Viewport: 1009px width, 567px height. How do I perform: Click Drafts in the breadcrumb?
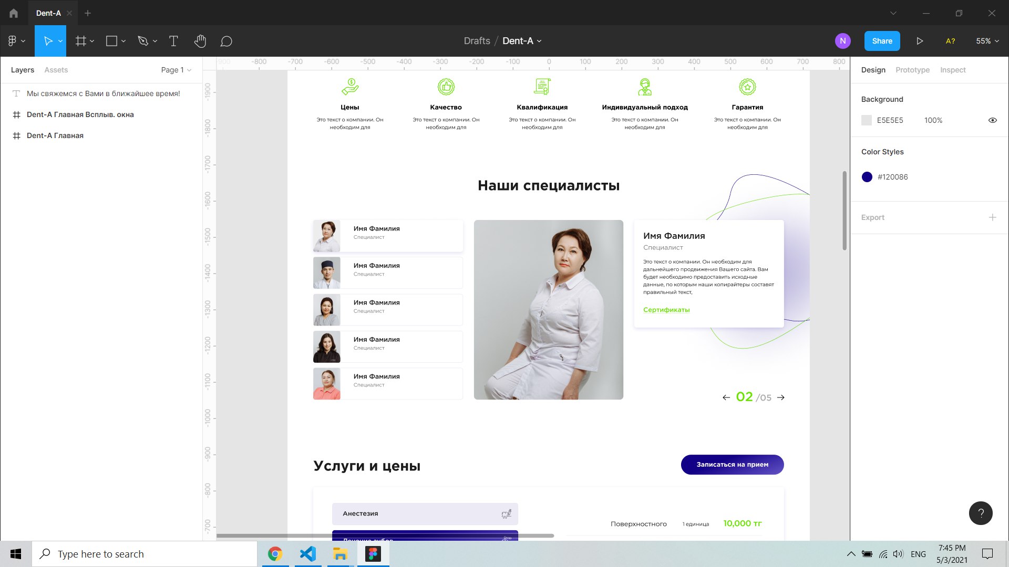pos(477,41)
